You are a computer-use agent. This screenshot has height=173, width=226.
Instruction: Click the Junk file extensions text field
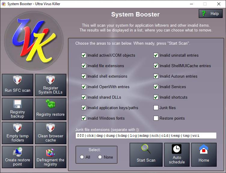click(146, 136)
